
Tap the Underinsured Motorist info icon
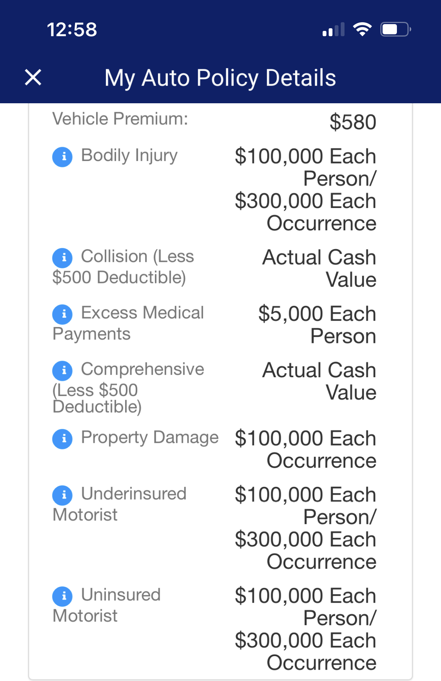[63, 495]
